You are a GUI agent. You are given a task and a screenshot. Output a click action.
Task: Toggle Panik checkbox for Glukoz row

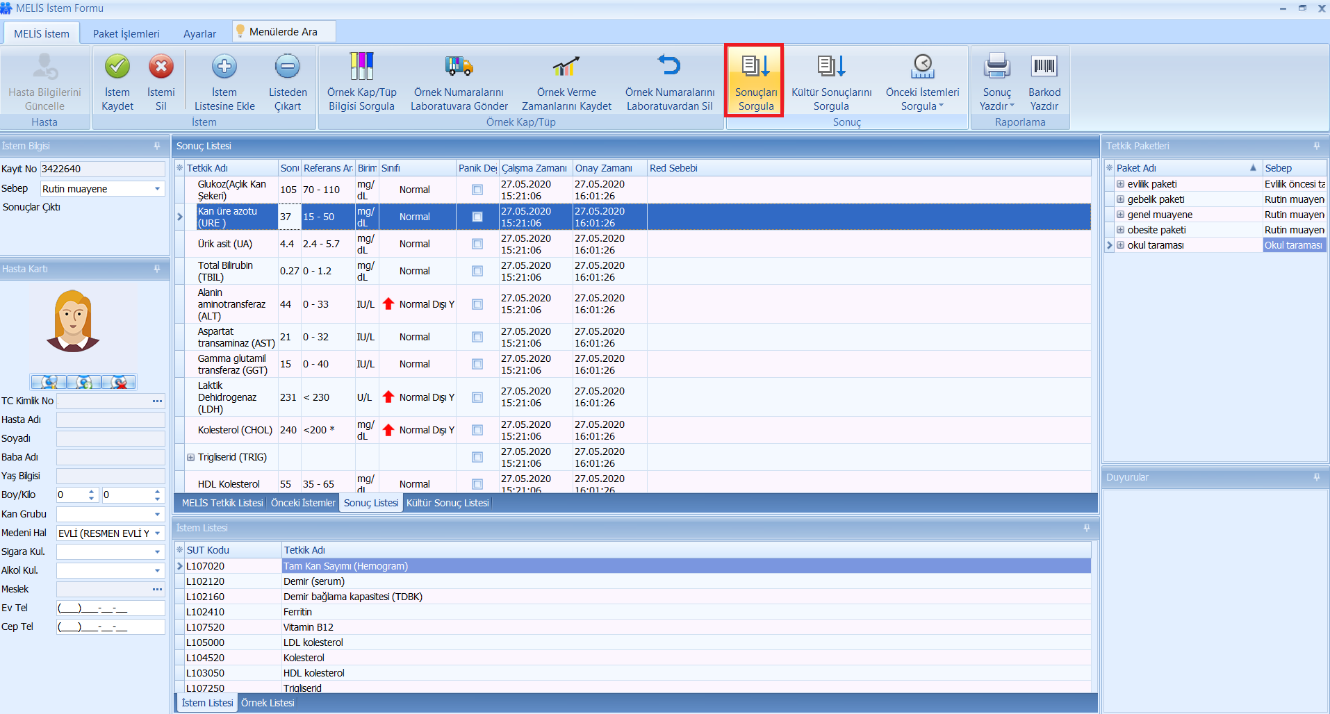coord(477,190)
